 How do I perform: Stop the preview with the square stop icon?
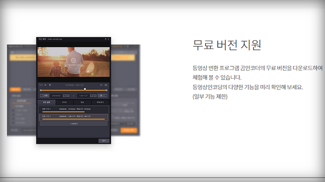click(50, 85)
